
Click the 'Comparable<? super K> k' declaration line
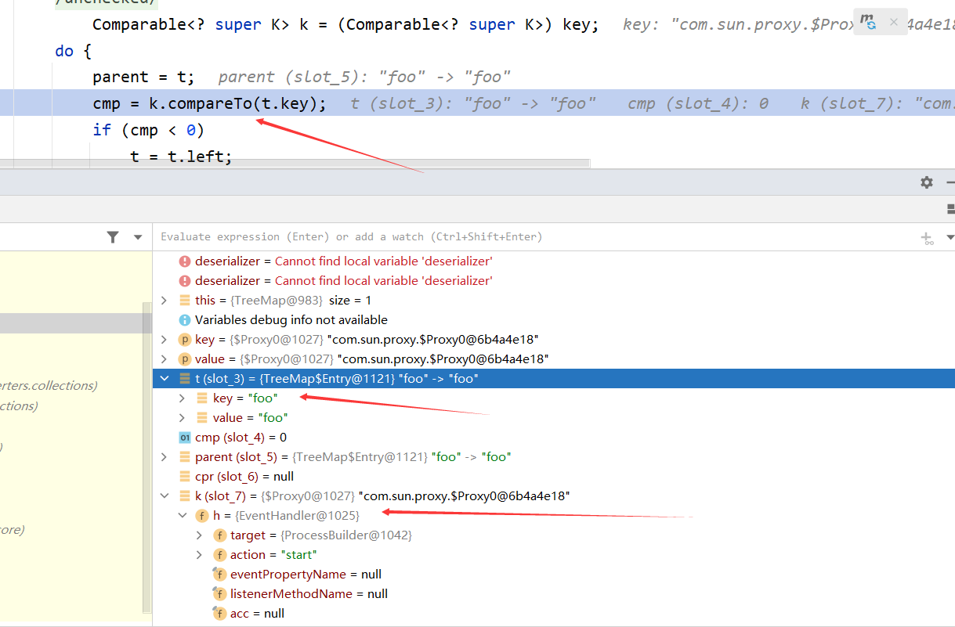pyautogui.click(x=345, y=24)
